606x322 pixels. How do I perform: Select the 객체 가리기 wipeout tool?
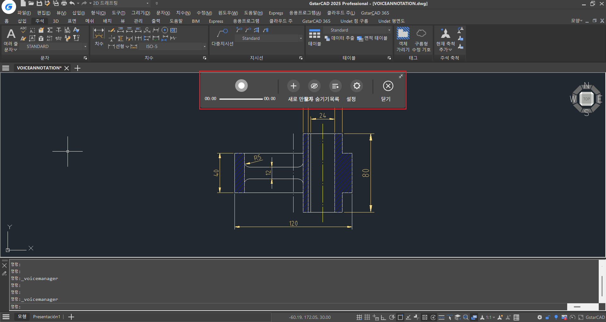tap(403, 39)
